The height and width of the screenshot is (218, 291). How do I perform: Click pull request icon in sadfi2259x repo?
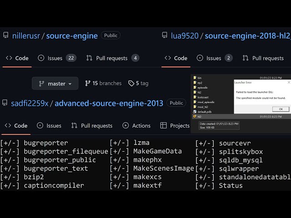pyautogui.click(x=74, y=125)
